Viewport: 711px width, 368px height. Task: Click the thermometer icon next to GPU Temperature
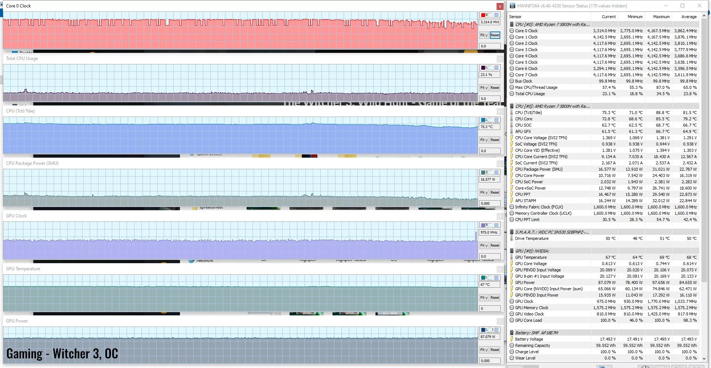(512, 257)
